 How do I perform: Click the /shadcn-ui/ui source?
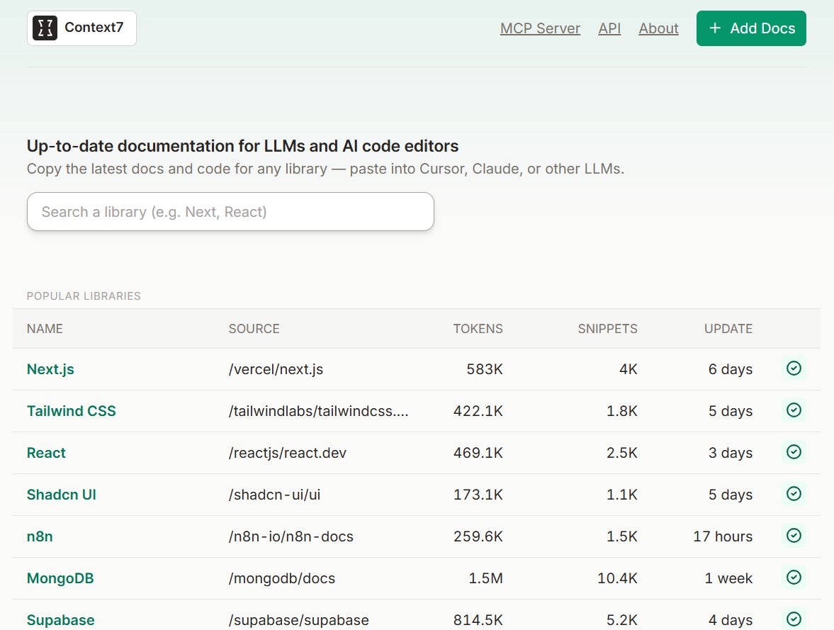click(274, 495)
